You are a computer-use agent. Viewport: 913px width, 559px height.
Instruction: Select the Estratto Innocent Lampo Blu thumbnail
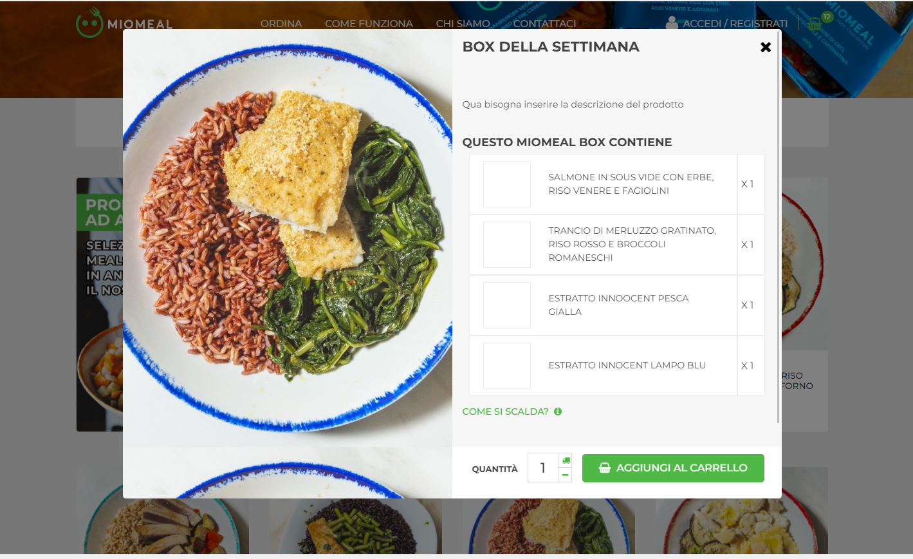pos(507,366)
